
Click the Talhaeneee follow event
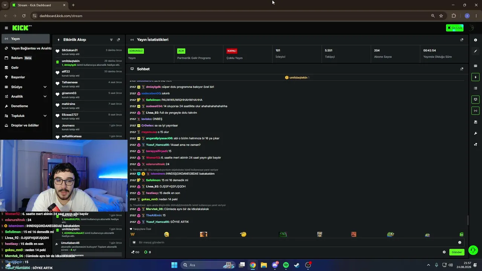point(89,84)
